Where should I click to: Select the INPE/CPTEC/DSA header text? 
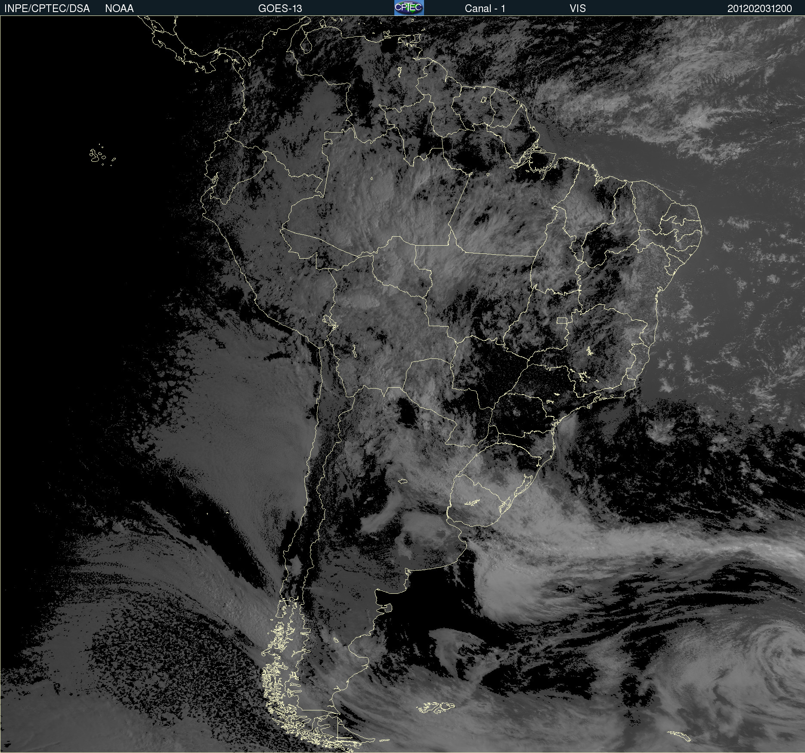(x=47, y=9)
